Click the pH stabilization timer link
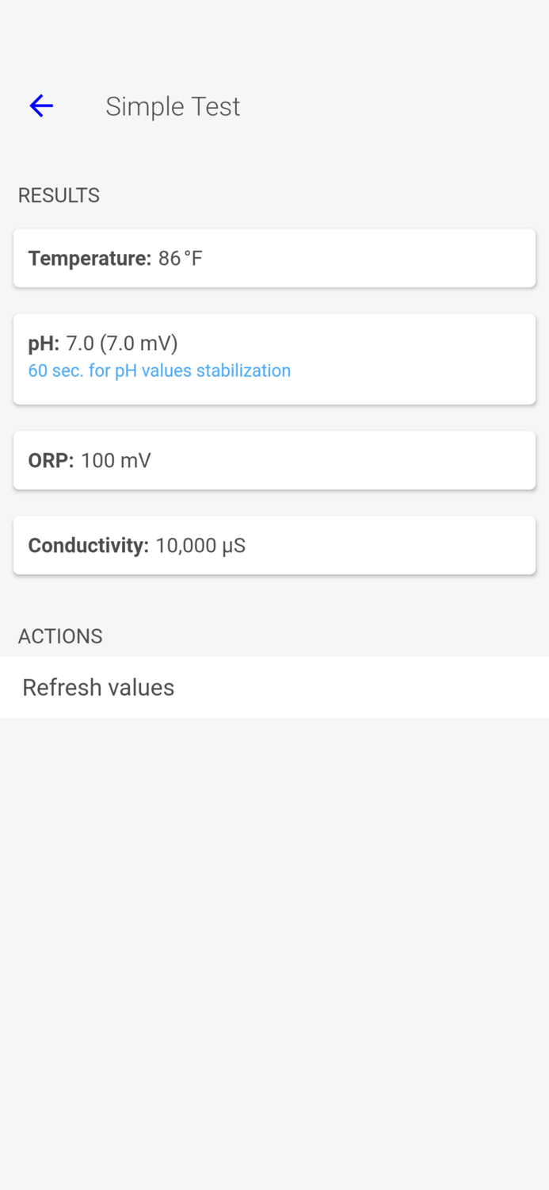Viewport: 549px width, 1190px height. (159, 370)
